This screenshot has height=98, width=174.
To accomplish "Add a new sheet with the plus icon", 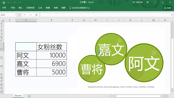I will [29, 96].
